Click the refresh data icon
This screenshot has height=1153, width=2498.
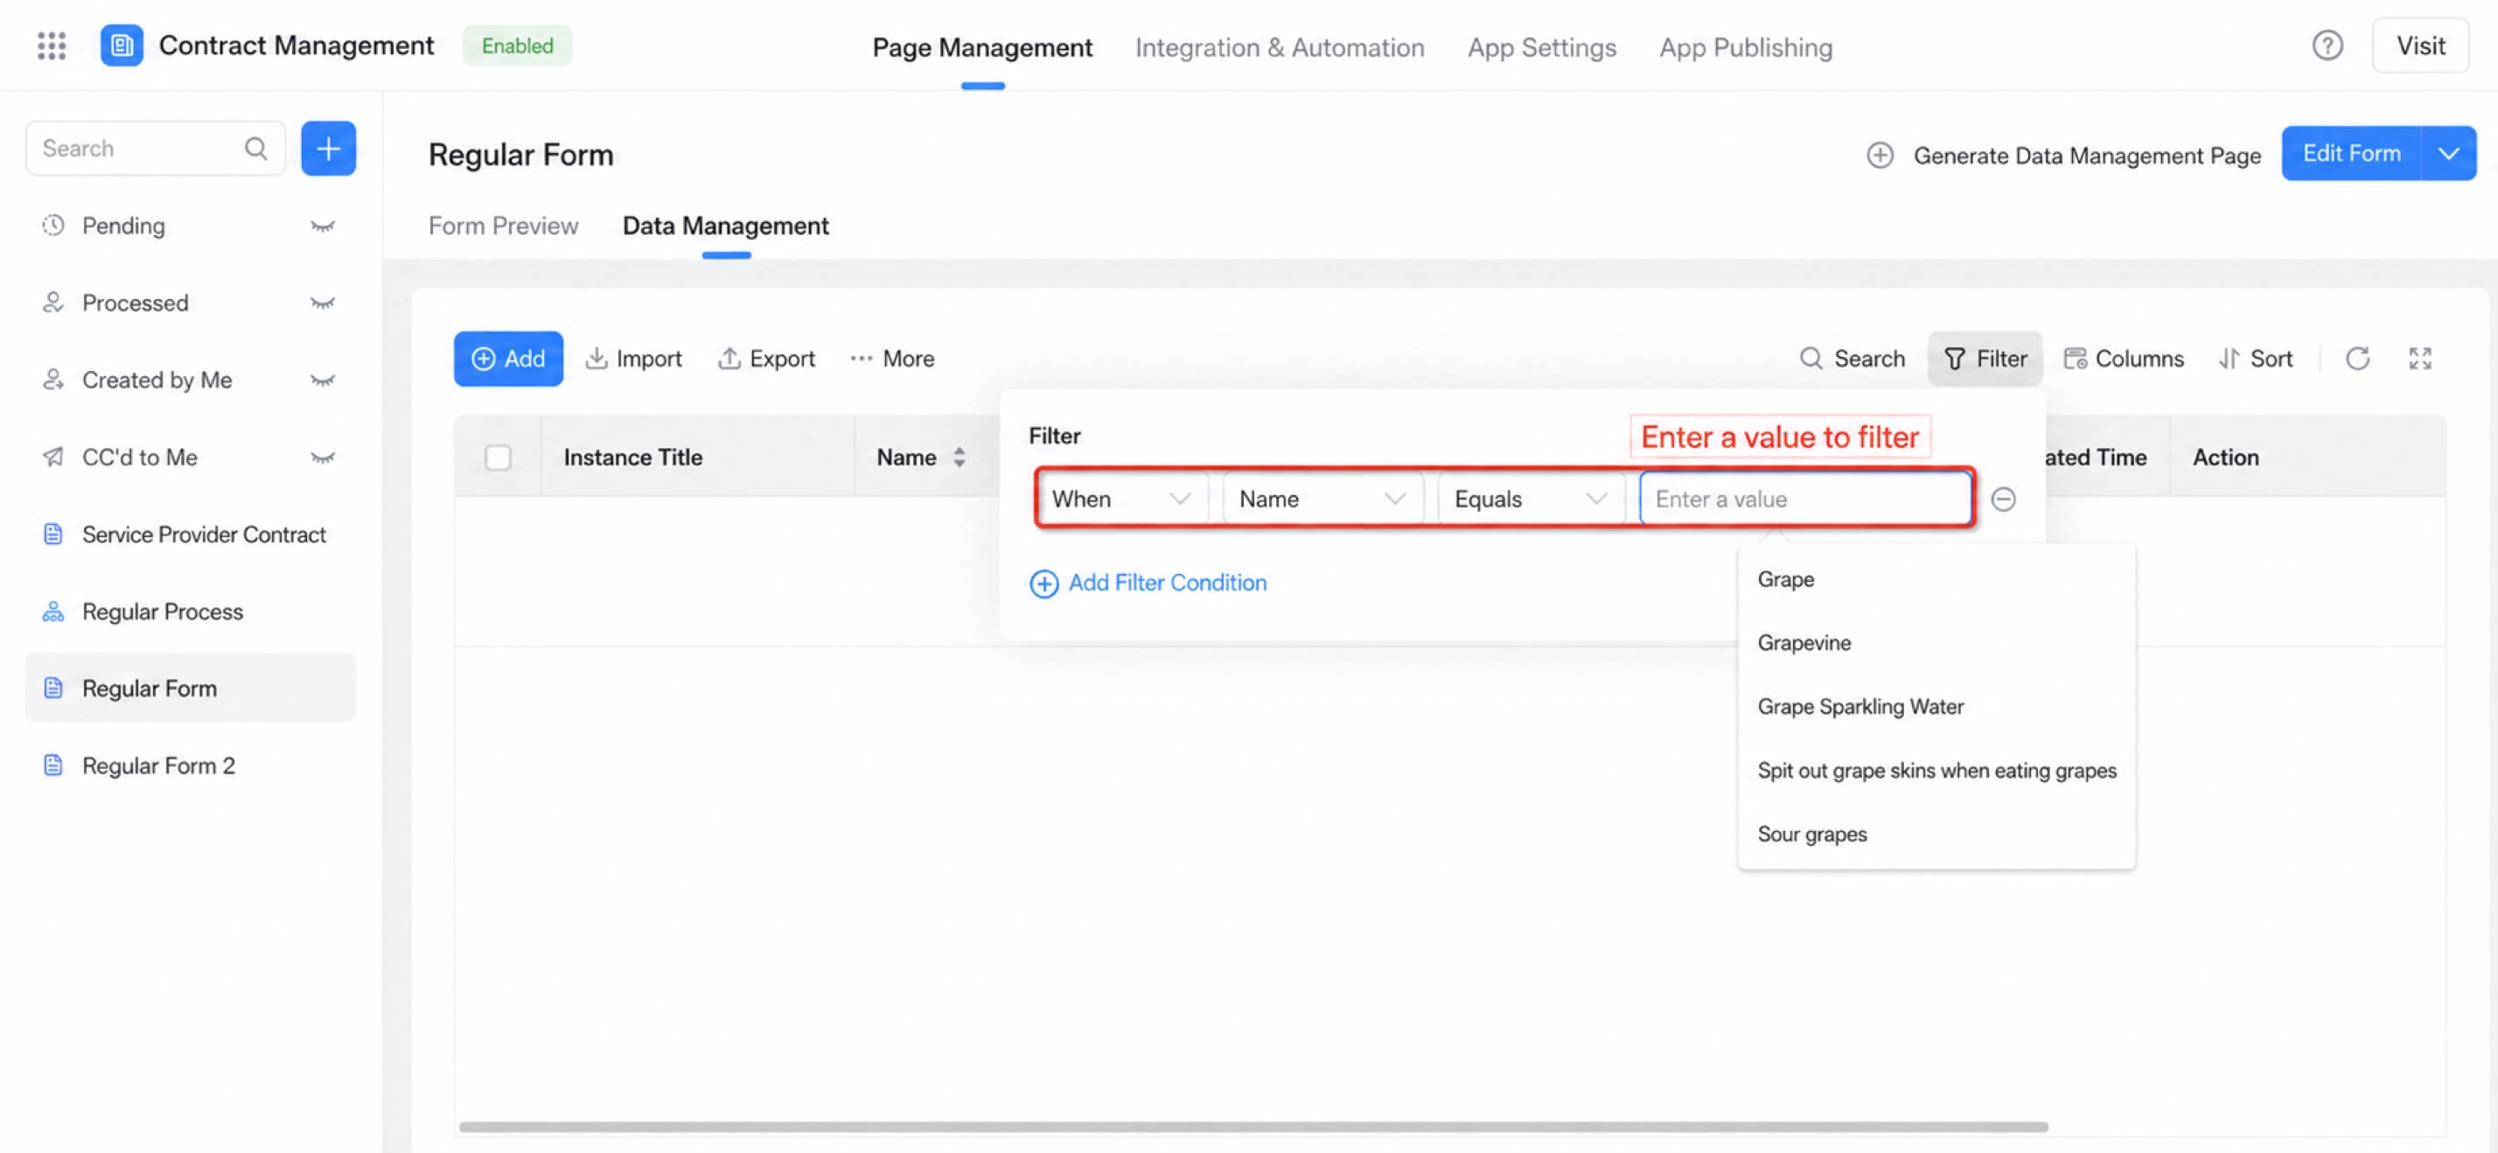coord(2357,359)
